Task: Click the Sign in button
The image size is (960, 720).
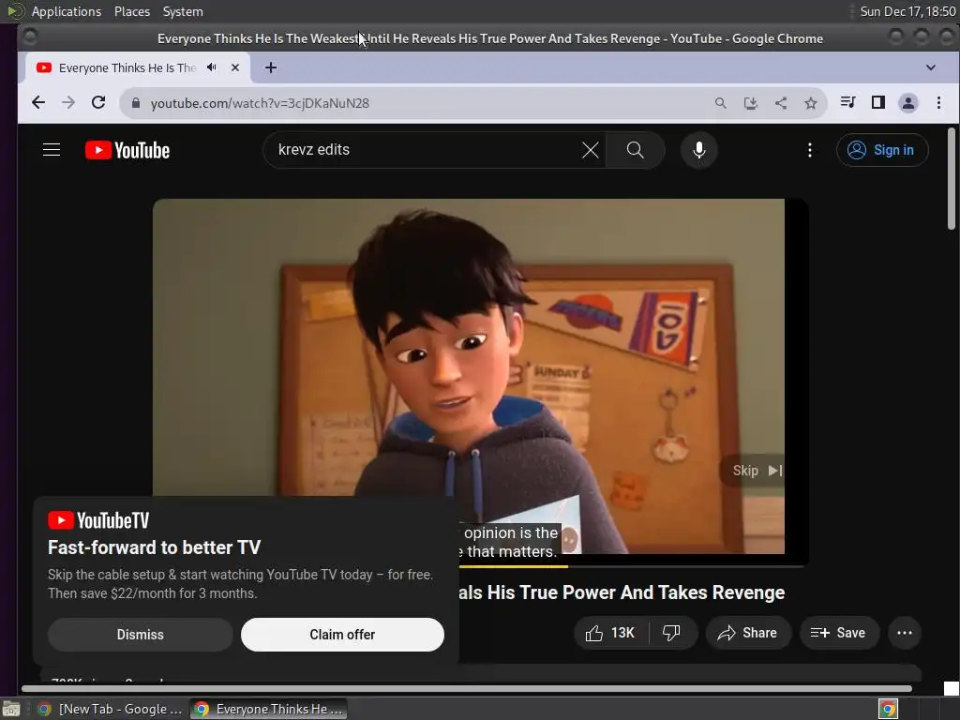Action: (882, 150)
